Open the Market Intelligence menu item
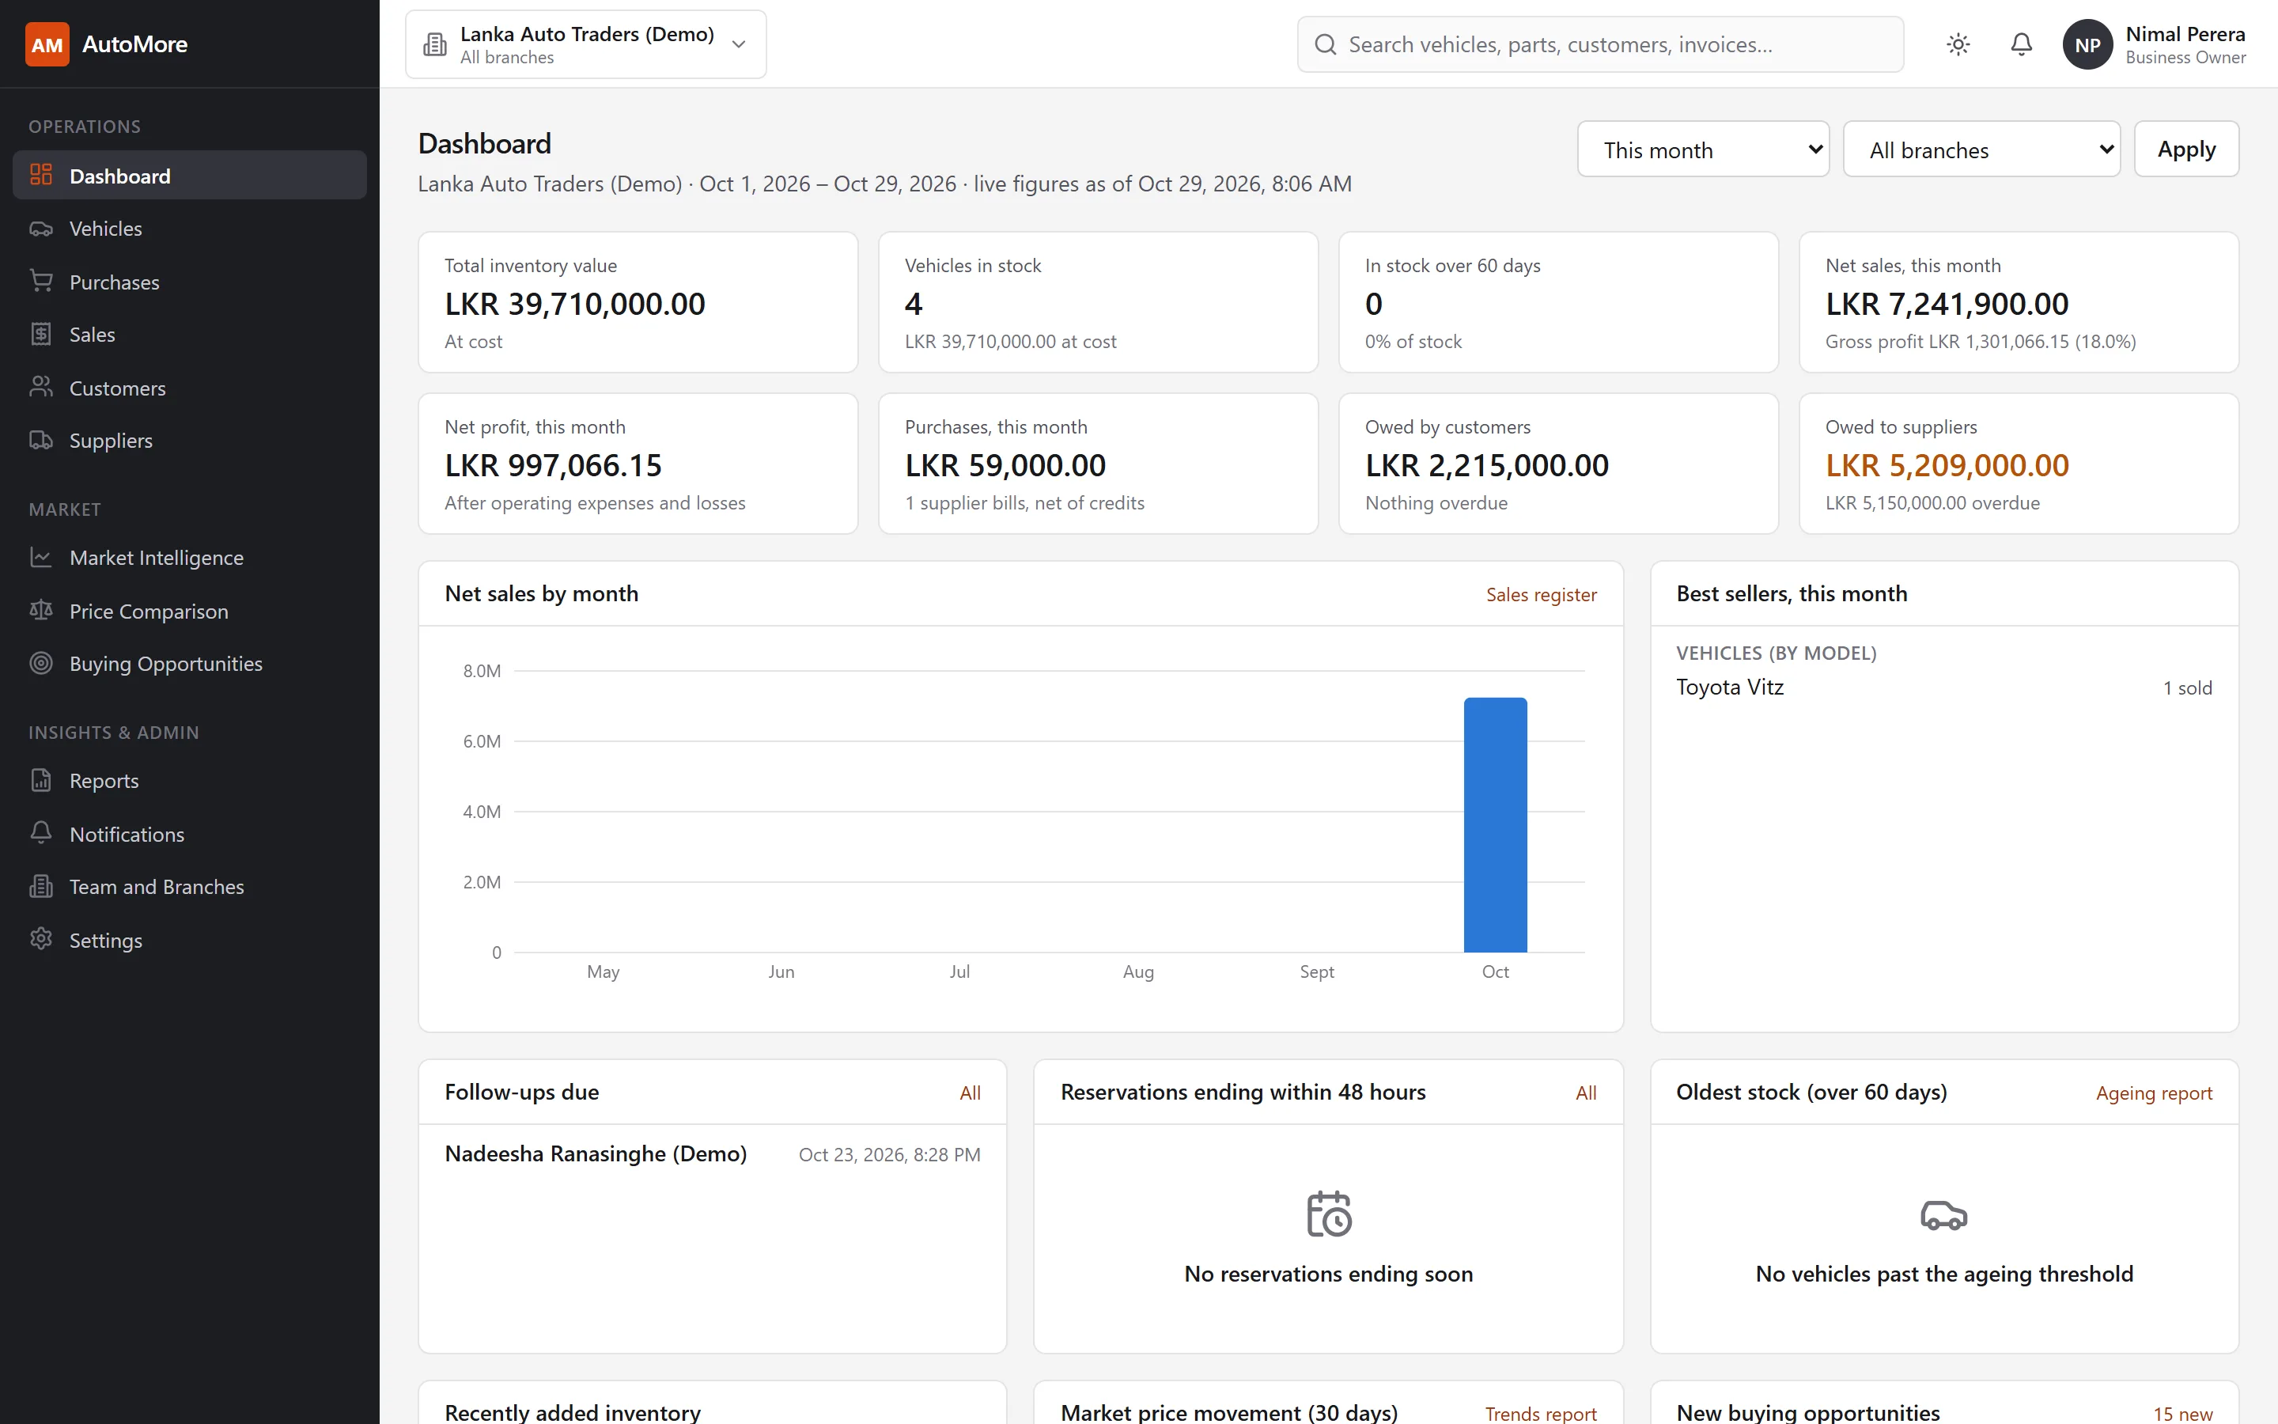 (x=189, y=558)
